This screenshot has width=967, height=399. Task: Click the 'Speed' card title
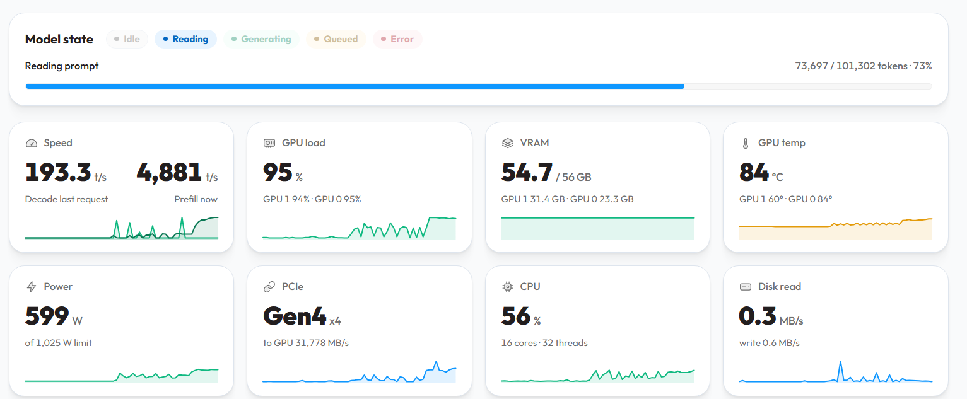tap(58, 143)
